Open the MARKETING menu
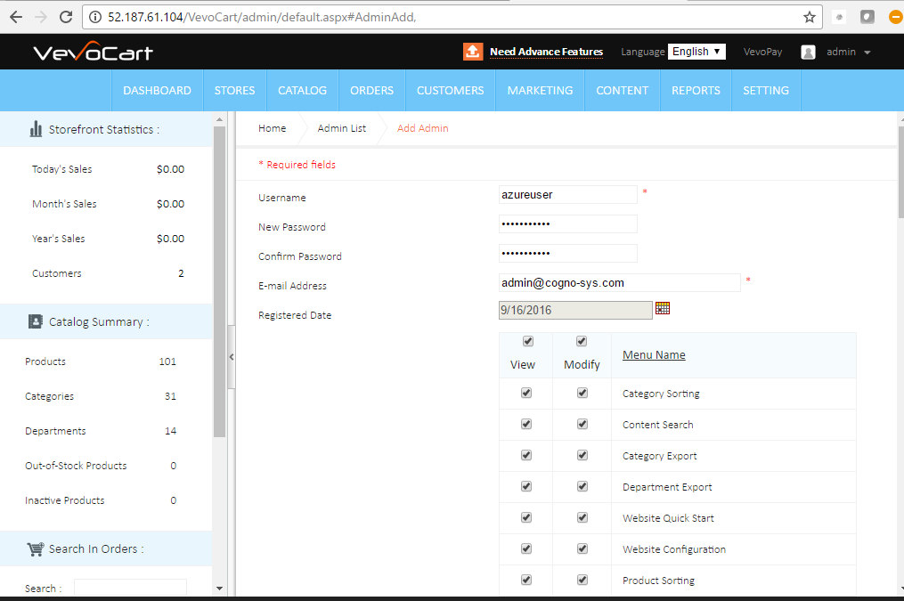904x601 pixels. click(540, 90)
